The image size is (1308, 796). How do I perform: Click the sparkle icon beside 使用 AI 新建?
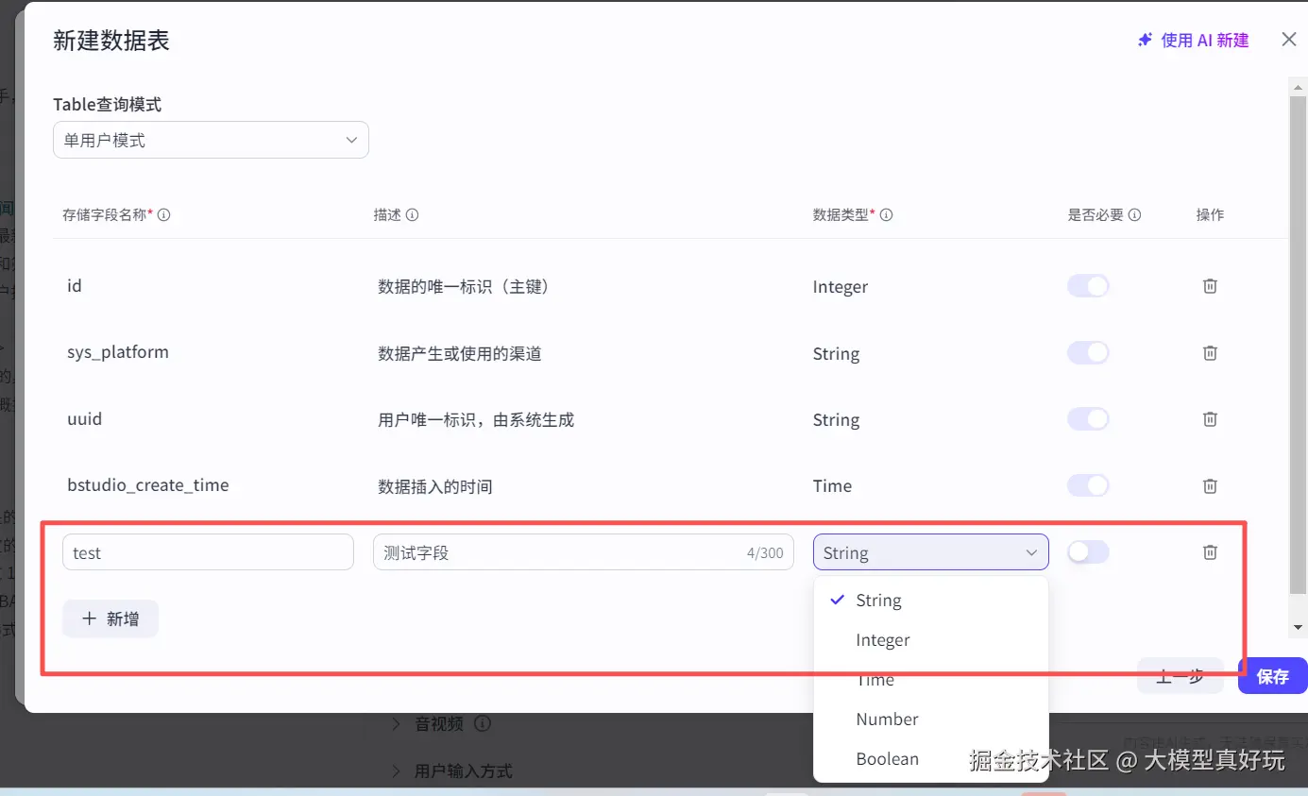(x=1145, y=41)
